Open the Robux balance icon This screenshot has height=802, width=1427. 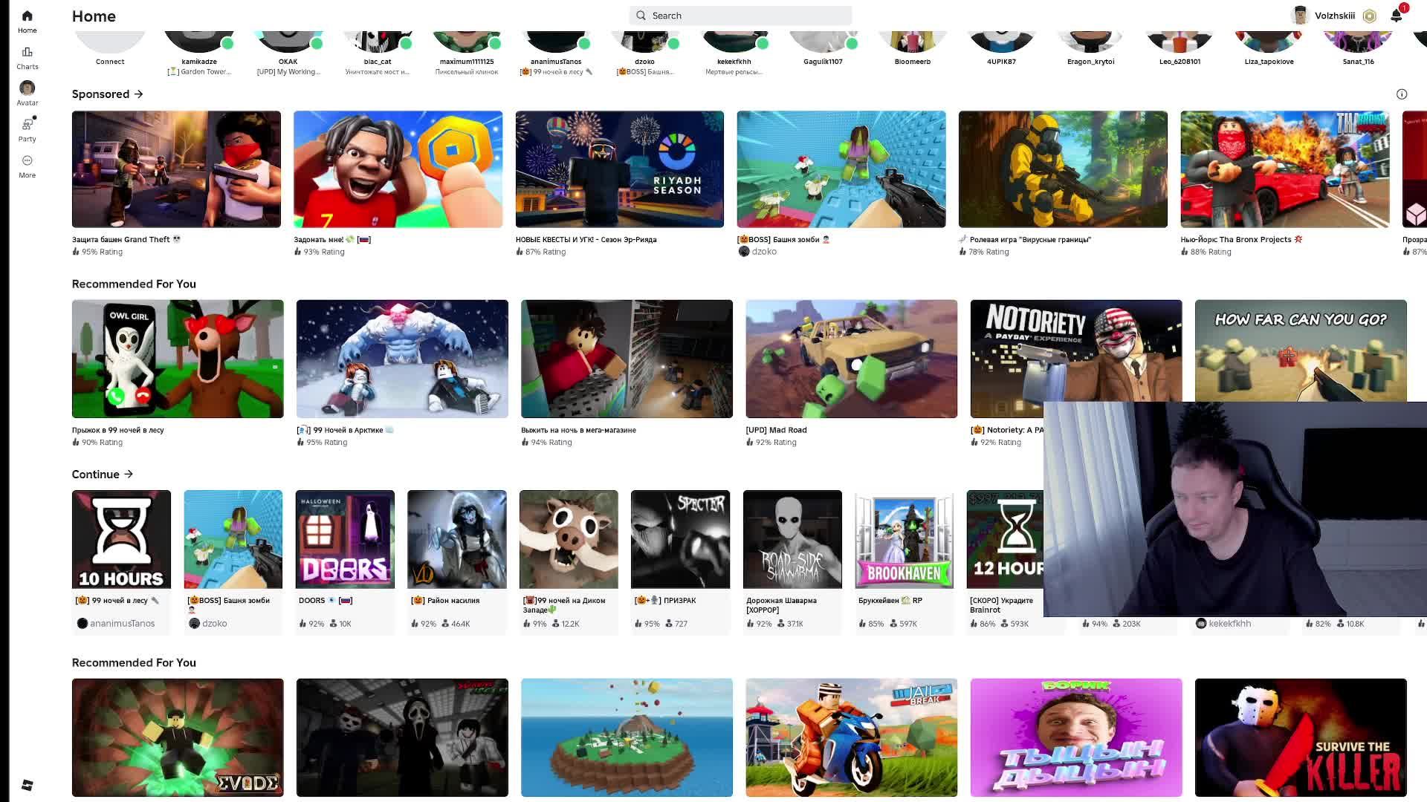[1370, 16]
